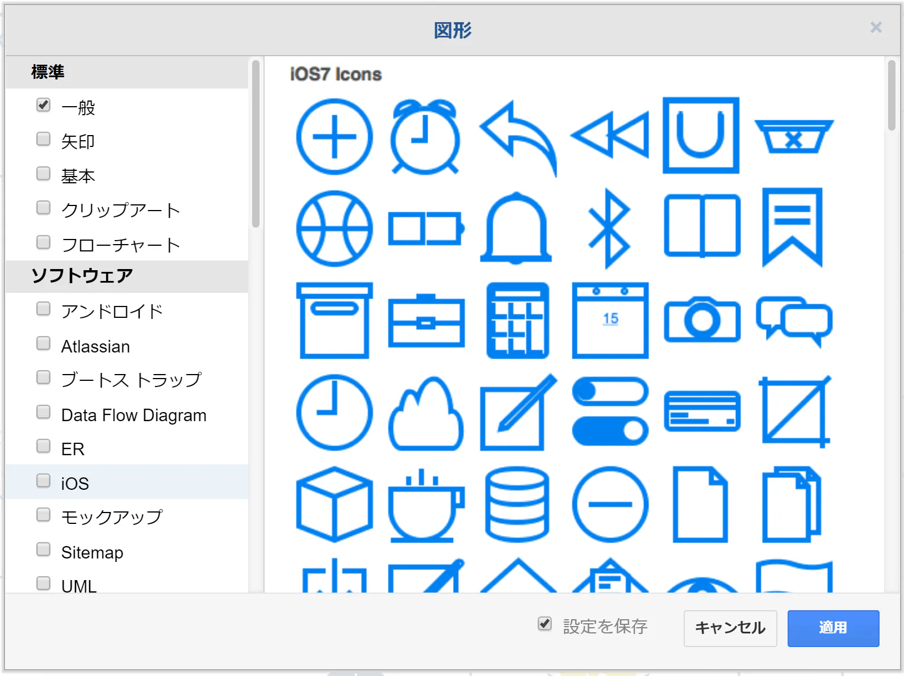The width and height of the screenshot is (904, 676).
Task: Click the icon preview pane scrollbar
Action: pos(892,95)
